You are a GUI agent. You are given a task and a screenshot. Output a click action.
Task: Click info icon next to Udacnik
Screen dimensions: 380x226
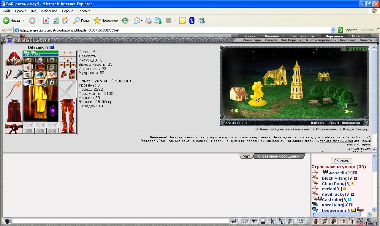click(x=52, y=47)
